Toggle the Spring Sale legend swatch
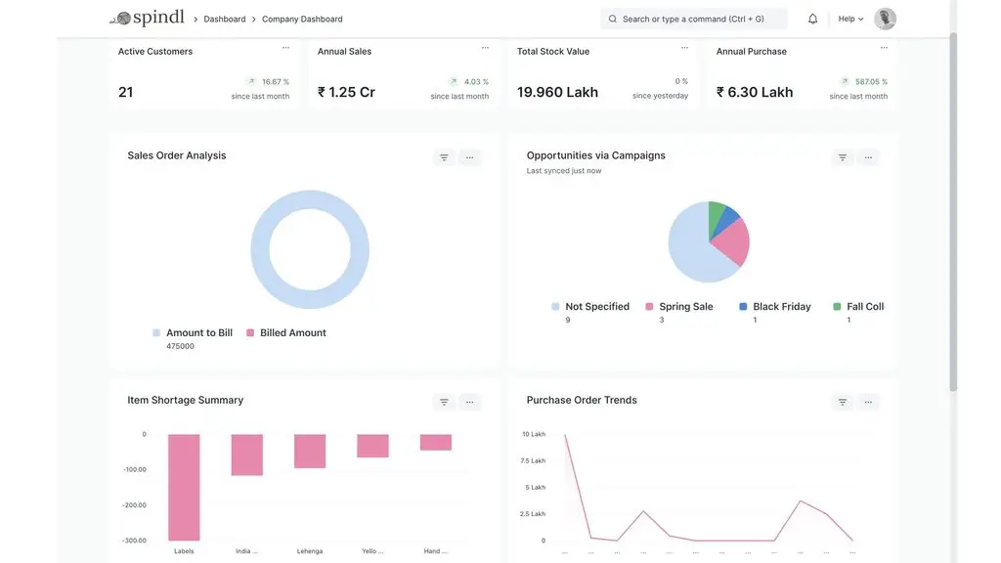The width and height of the screenshot is (1001, 563). click(x=649, y=306)
